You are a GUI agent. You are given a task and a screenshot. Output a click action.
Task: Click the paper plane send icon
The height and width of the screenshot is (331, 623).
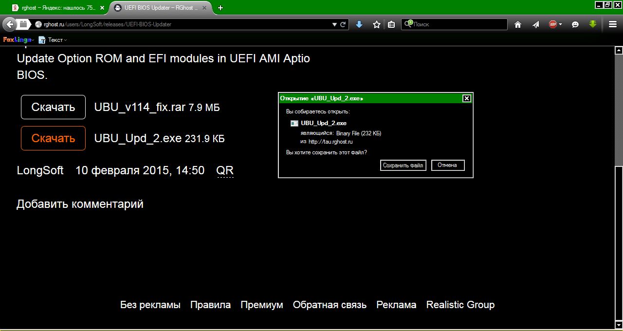536,24
